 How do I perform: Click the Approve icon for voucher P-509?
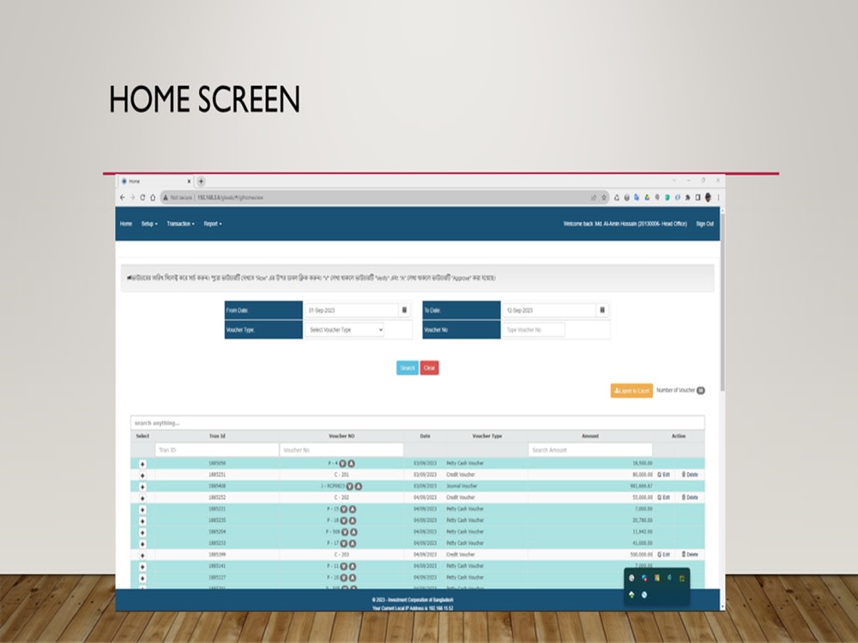(351, 531)
